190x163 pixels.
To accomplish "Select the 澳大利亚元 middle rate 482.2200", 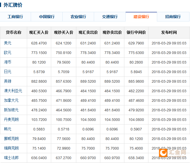I will (x=136, y=91).
